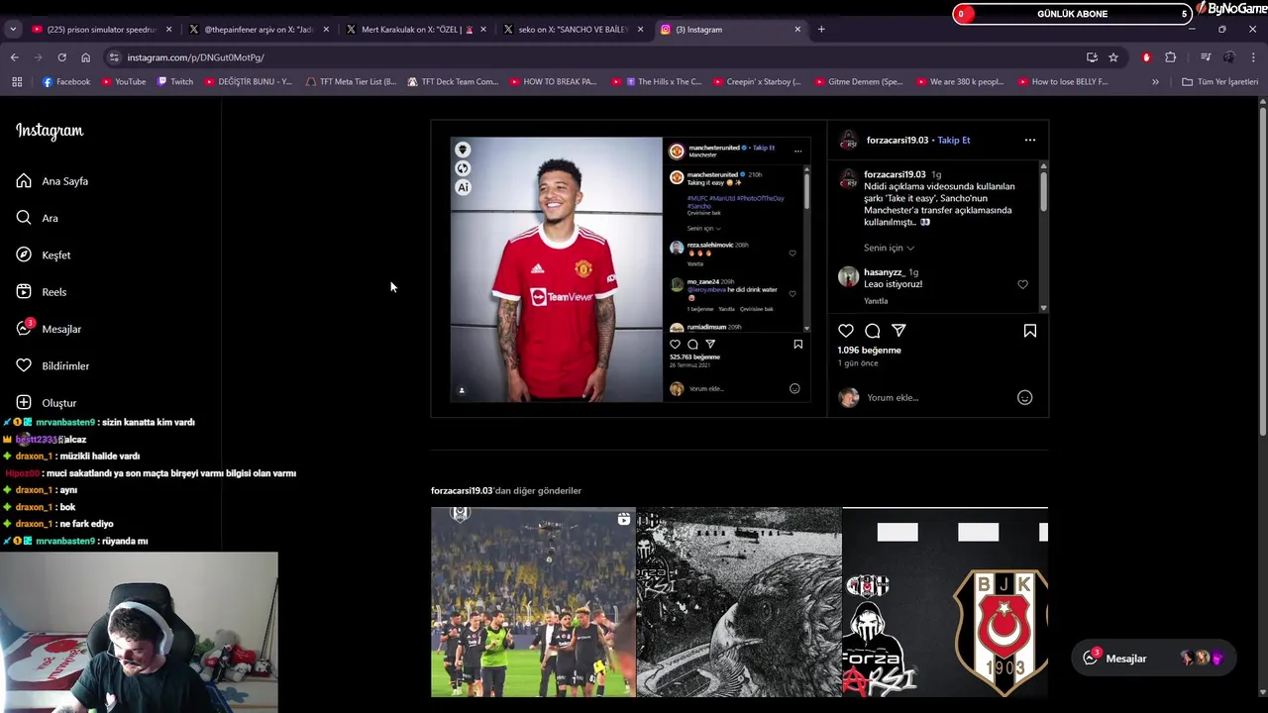Open the Beşiktaş players match photo thumbnail

click(x=533, y=602)
